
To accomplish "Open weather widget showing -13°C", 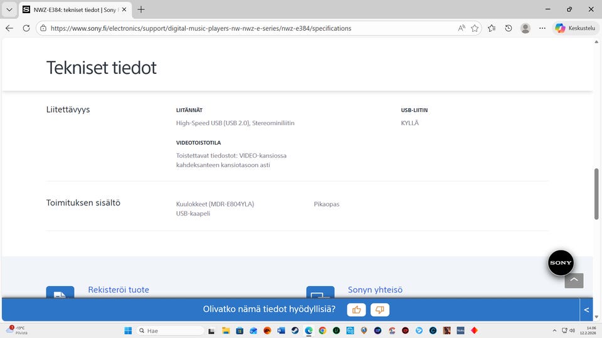I will click(x=17, y=330).
